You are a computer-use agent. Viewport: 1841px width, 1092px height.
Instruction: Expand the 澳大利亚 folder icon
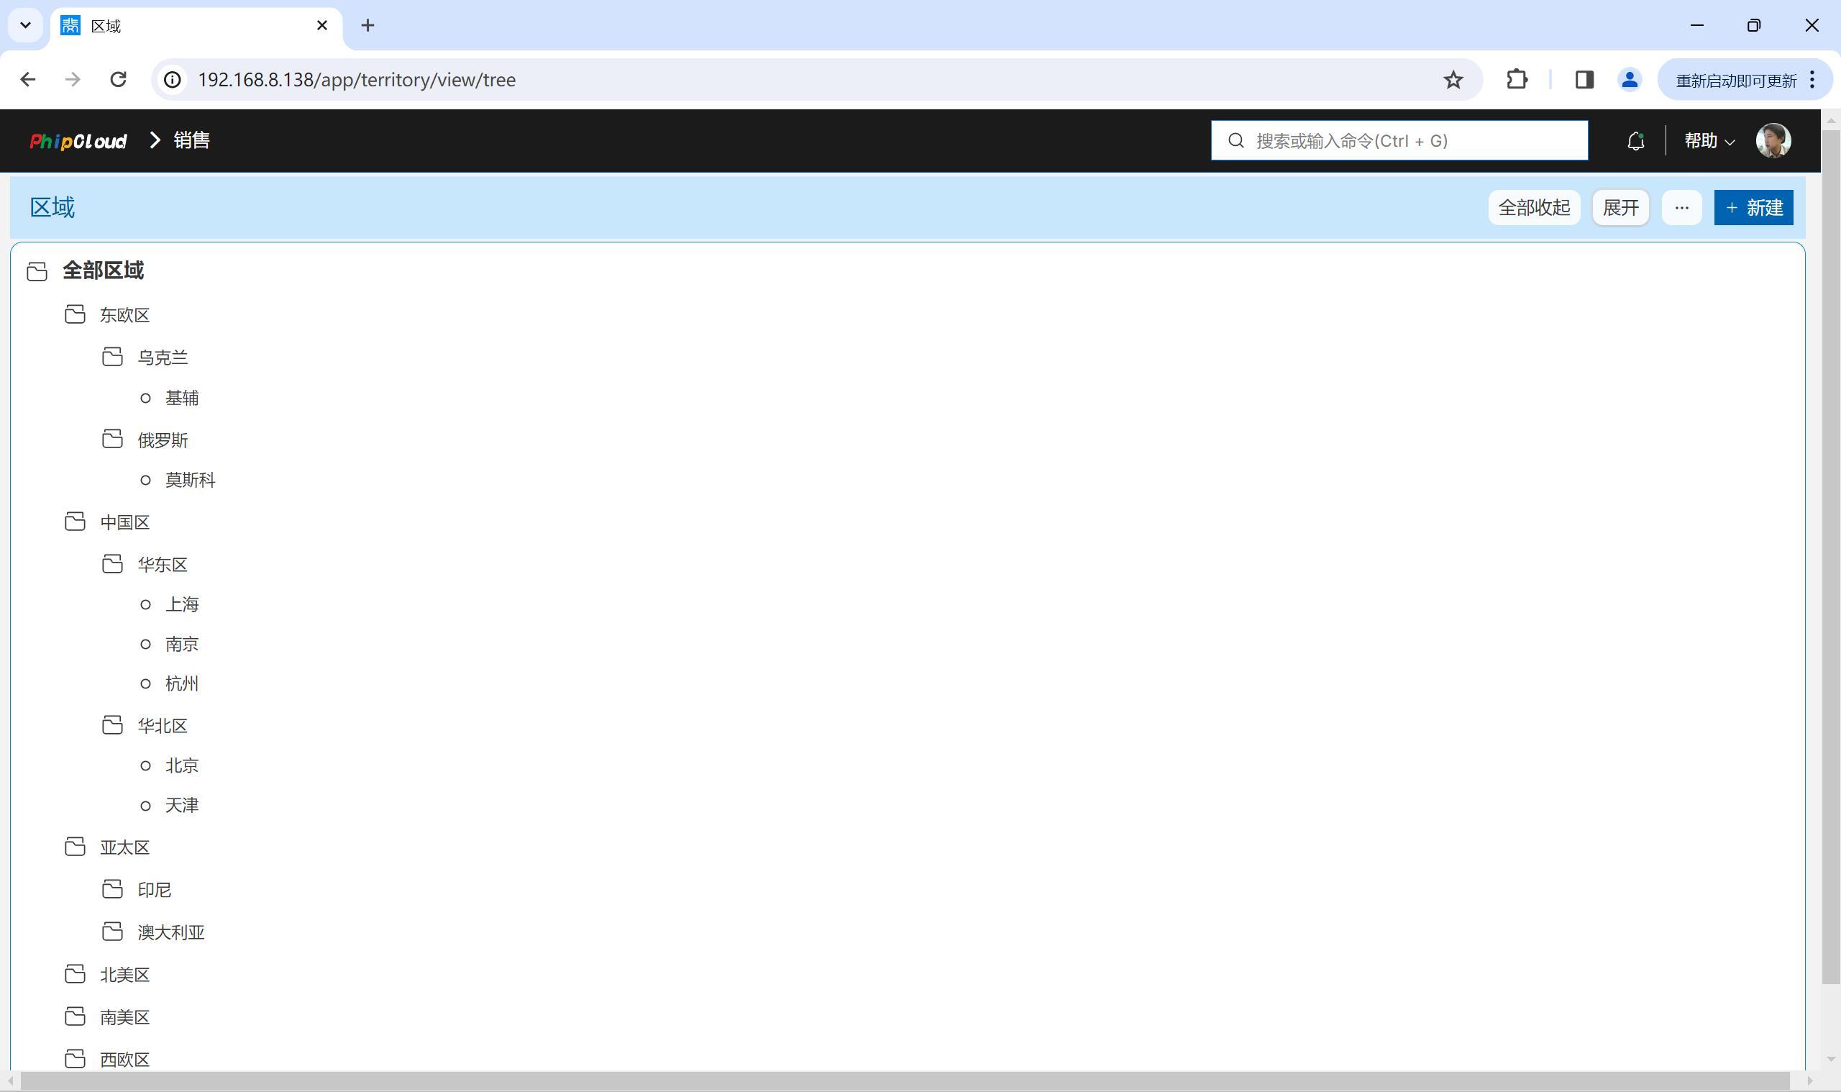(x=112, y=932)
